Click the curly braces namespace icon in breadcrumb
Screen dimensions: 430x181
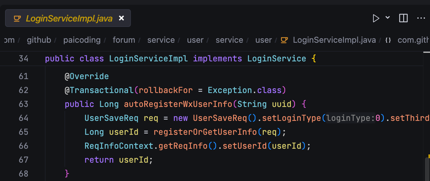388,40
